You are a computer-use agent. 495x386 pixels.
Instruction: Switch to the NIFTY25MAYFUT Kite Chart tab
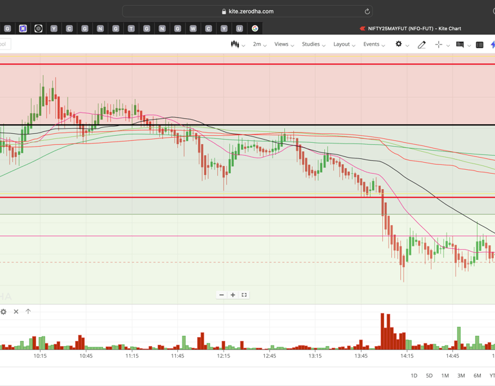click(x=410, y=29)
